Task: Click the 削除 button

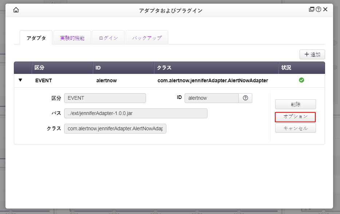Action: (x=295, y=104)
